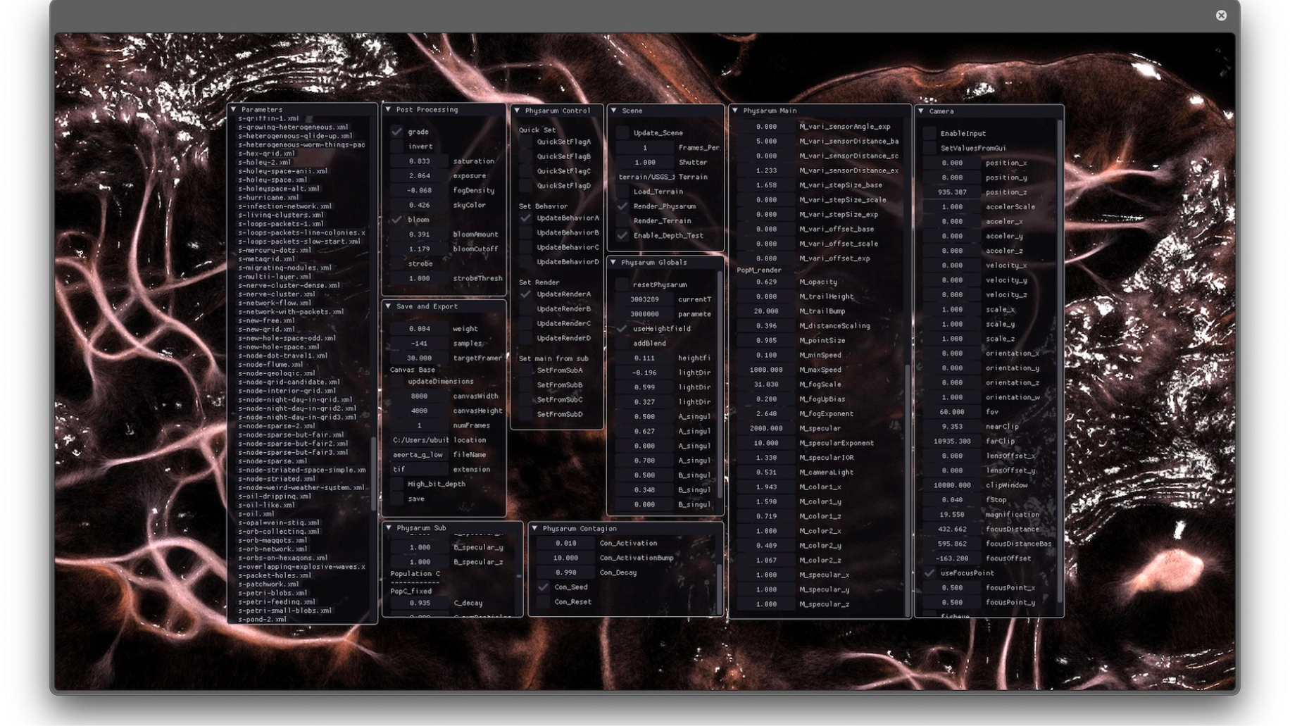
Task: Click the canvasWidth input field
Action: pos(419,396)
